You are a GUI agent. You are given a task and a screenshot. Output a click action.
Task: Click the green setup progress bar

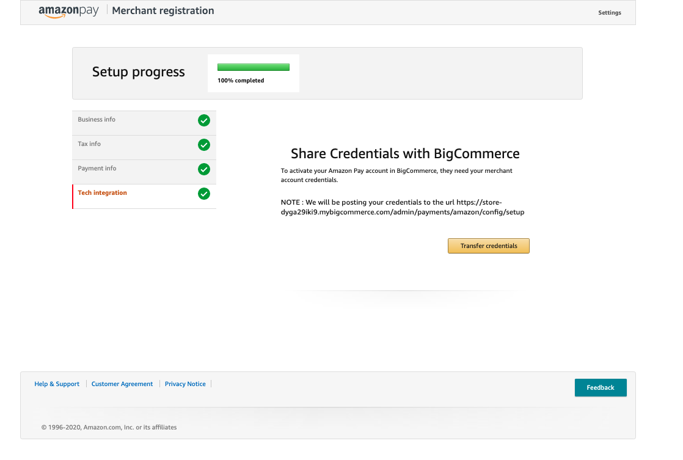pos(253,67)
